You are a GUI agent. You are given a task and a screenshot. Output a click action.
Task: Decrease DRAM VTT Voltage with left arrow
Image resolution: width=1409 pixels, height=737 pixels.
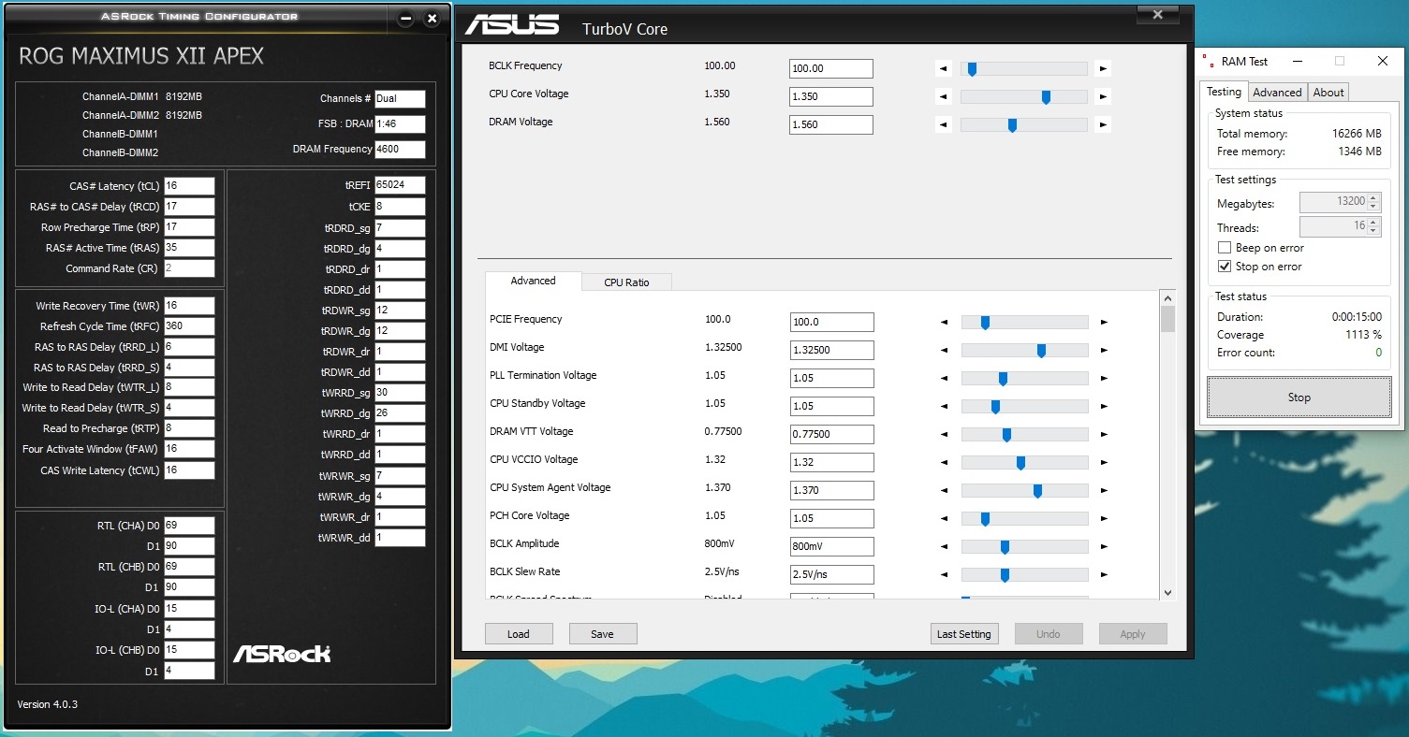click(x=945, y=434)
